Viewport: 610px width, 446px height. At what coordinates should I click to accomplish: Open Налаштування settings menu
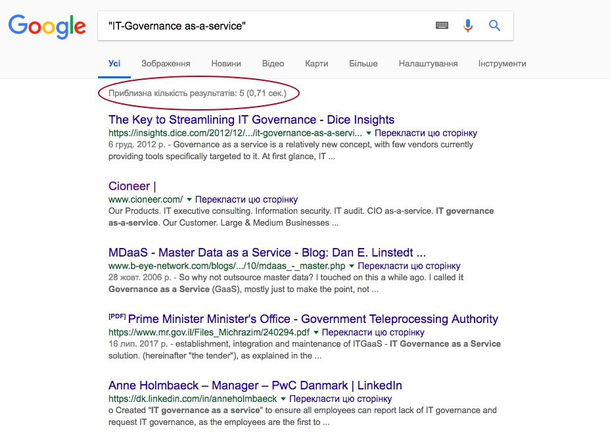428,63
